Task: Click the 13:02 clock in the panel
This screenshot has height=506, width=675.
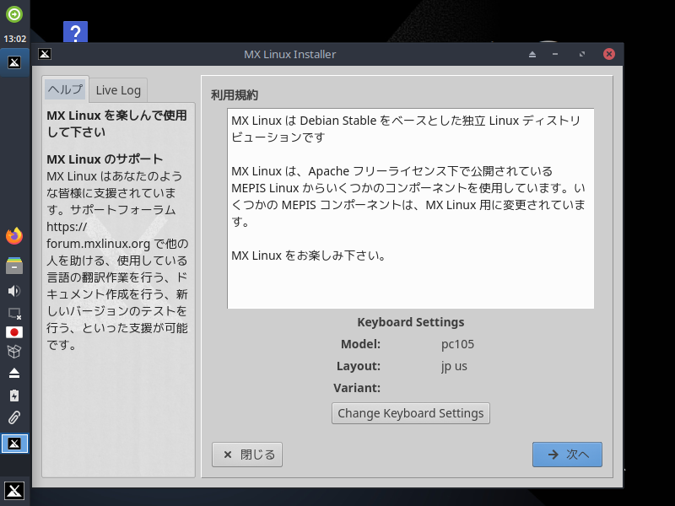Action: click(14, 39)
